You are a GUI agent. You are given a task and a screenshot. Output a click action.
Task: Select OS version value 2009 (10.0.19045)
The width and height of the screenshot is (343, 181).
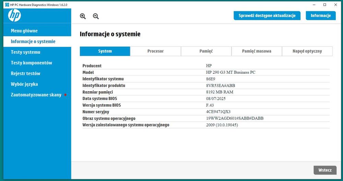(222, 125)
